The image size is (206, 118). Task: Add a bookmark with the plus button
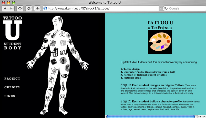(x=37, y=8)
